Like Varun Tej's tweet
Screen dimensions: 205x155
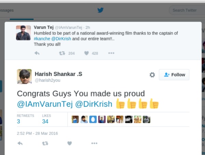point(86,53)
